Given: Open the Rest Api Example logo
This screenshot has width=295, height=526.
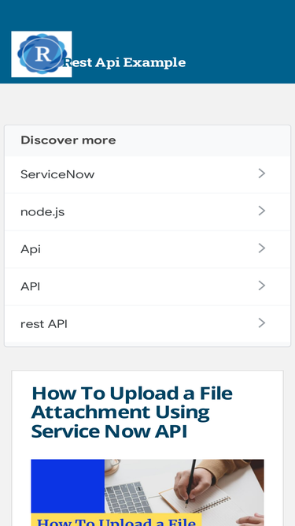Looking at the screenshot, I should (x=42, y=54).
